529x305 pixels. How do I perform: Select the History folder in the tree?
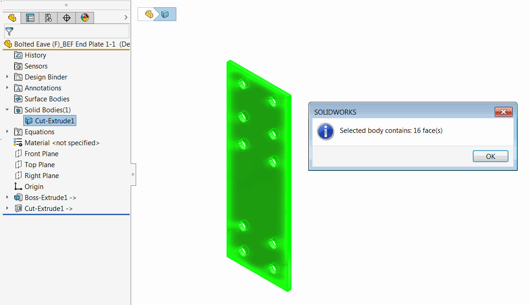pyautogui.click(x=35, y=55)
